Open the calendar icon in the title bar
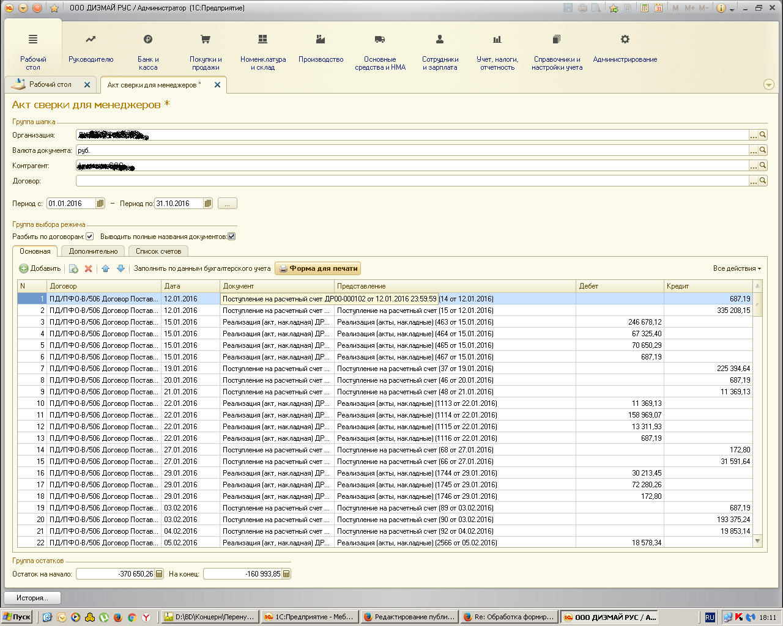 (x=658, y=8)
